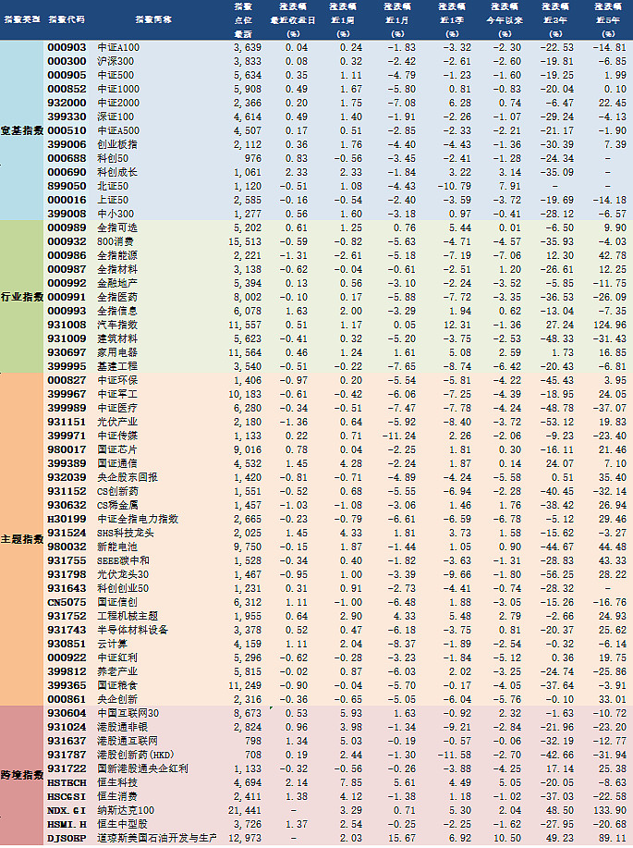The width and height of the screenshot is (633, 848).
Task: Click the 涨跌幅 近5年 column header
Action: (x=606, y=18)
